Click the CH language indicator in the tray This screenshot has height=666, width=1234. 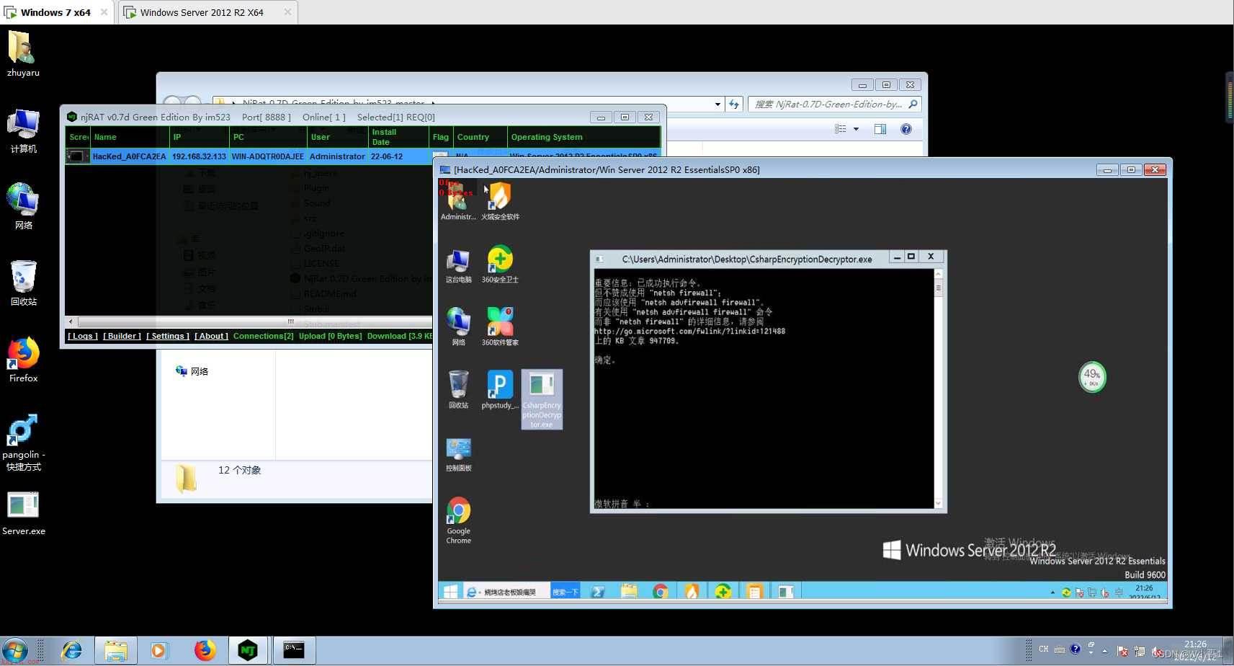coord(1044,649)
